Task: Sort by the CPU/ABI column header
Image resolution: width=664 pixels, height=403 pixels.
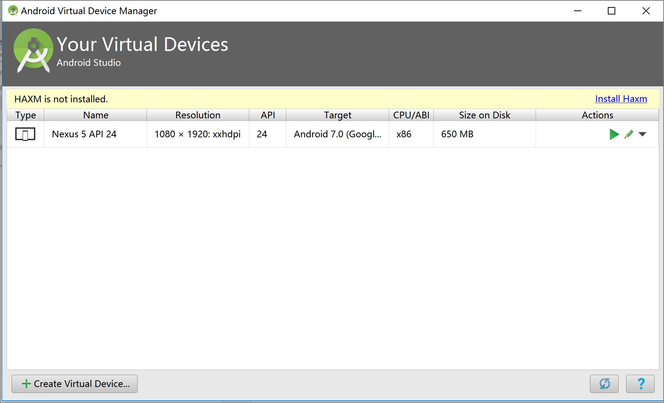Action: [411, 115]
